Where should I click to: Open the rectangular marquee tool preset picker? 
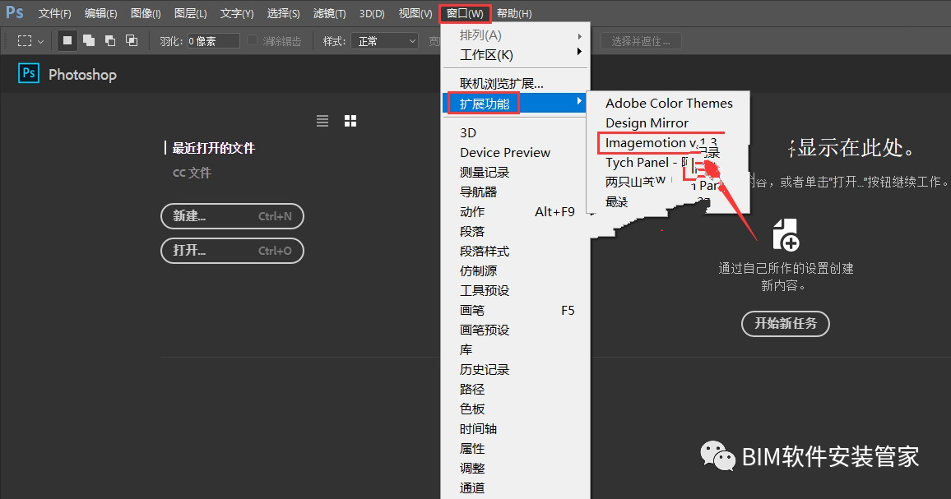coord(30,41)
